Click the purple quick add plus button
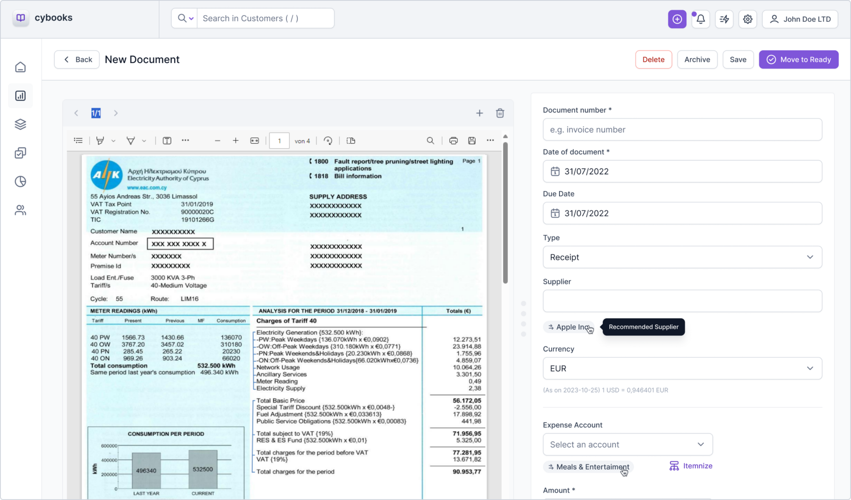The width and height of the screenshot is (851, 500). tap(677, 19)
